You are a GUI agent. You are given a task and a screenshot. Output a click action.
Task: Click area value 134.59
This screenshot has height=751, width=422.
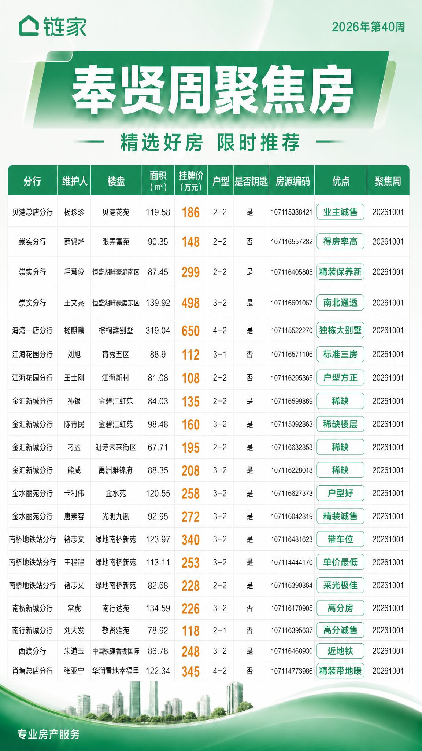(x=158, y=608)
